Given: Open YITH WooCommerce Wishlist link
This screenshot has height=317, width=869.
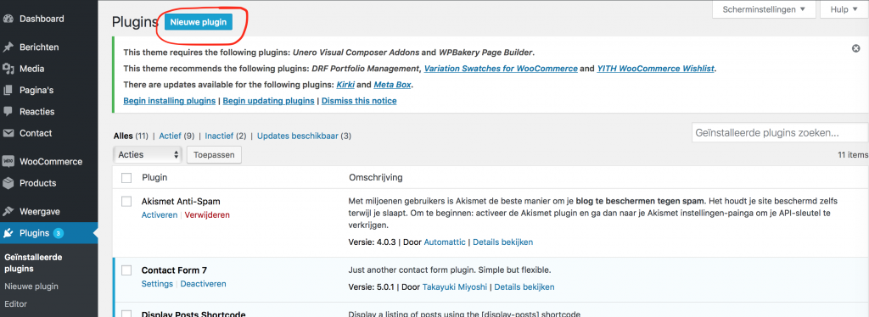Looking at the screenshot, I should point(656,69).
